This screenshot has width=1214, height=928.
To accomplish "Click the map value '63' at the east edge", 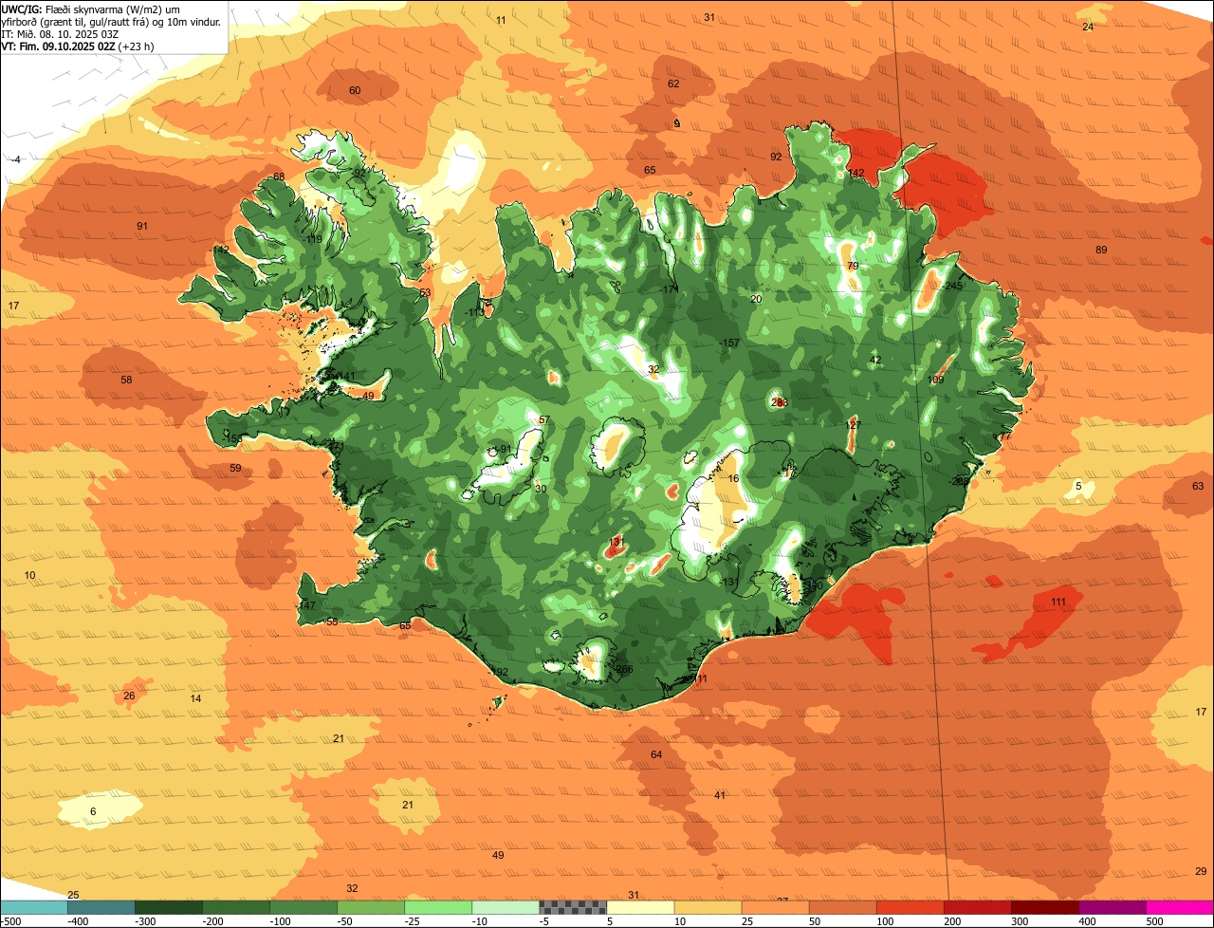I will 1198,486.
